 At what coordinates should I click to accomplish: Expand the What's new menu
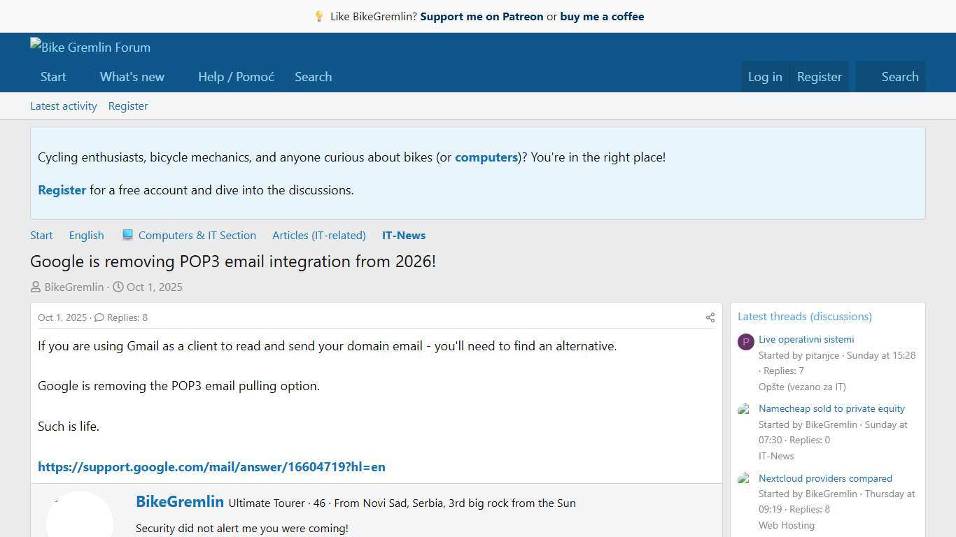pos(132,77)
